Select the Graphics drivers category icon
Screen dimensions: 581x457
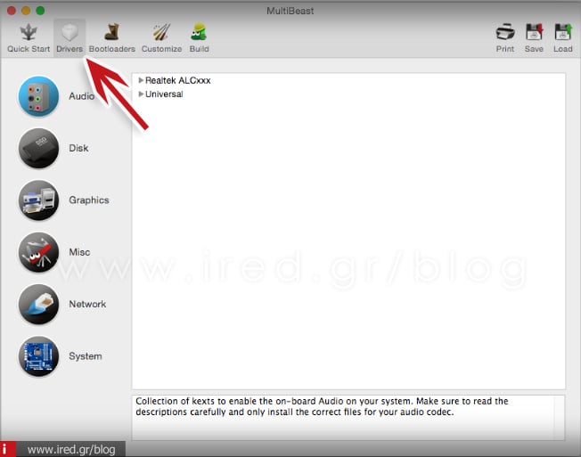38,200
